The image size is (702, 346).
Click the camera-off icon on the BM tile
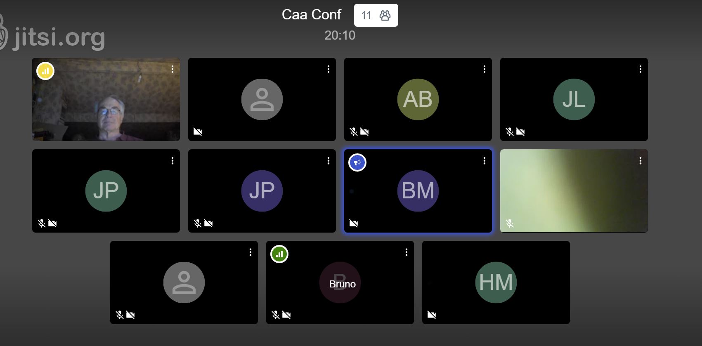354,224
